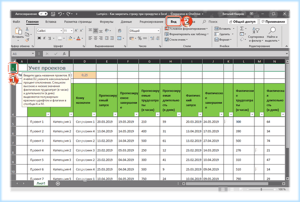Redo the last undone action

pyautogui.click(x=68, y=14)
